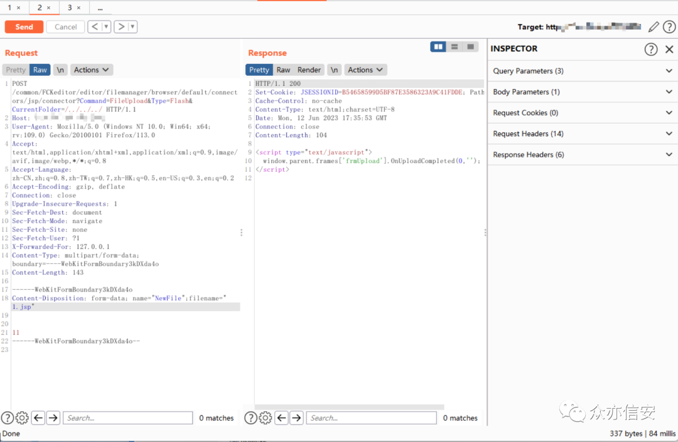Open the previous-history dropdown arrow

coord(106,27)
